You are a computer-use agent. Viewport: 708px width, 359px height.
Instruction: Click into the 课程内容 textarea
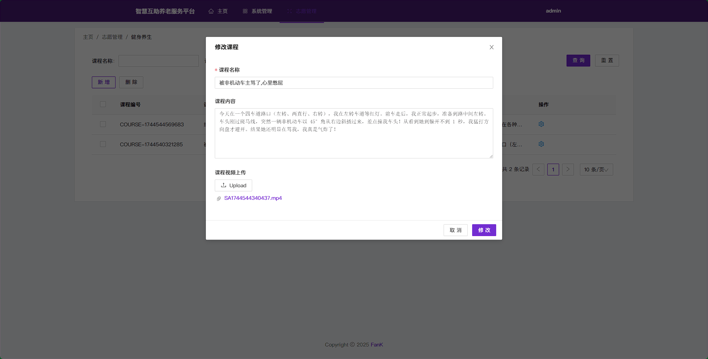point(354,133)
